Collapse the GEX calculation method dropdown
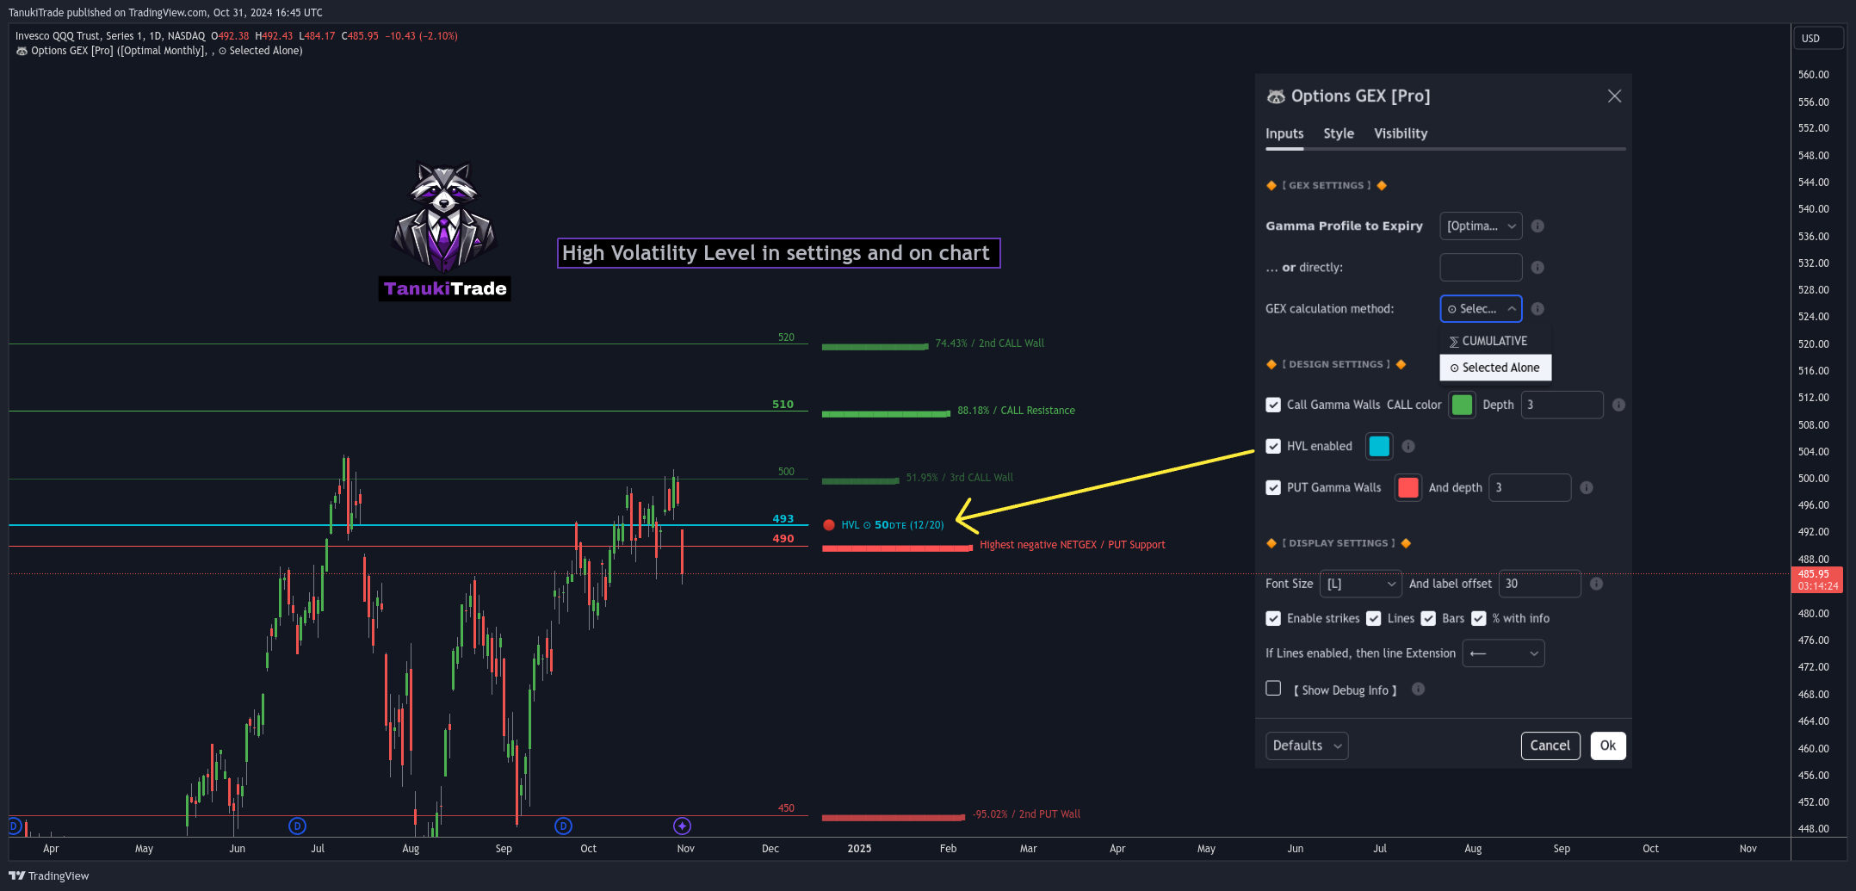 1481,309
